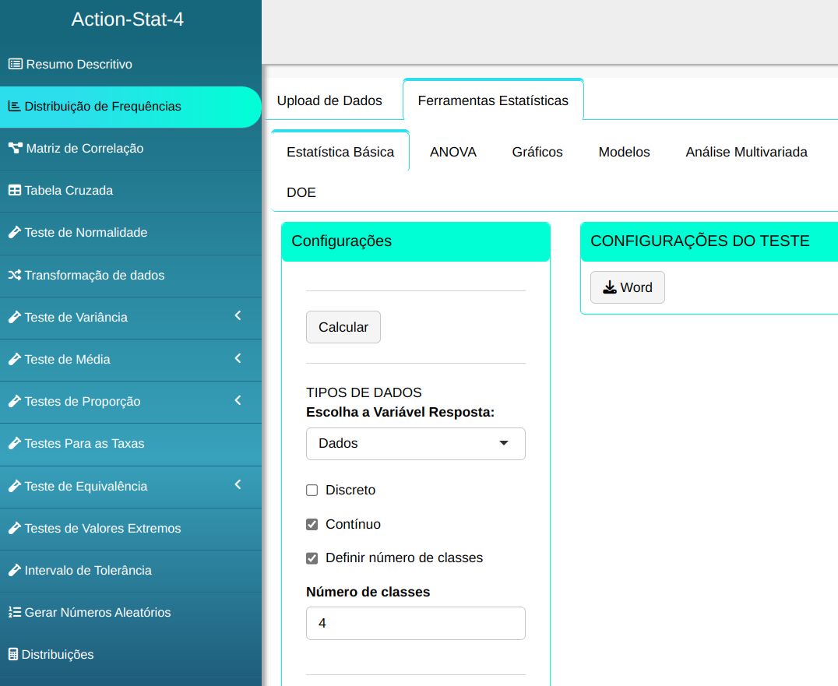Download results with the Word button
The height and width of the screenshot is (686, 838).
(x=627, y=287)
